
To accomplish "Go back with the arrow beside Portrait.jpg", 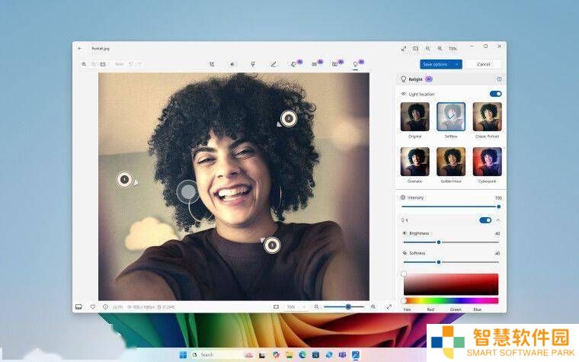I will [x=80, y=48].
